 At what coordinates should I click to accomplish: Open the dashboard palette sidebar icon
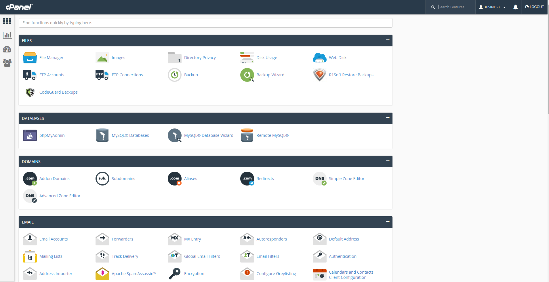[x=7, y=49]
